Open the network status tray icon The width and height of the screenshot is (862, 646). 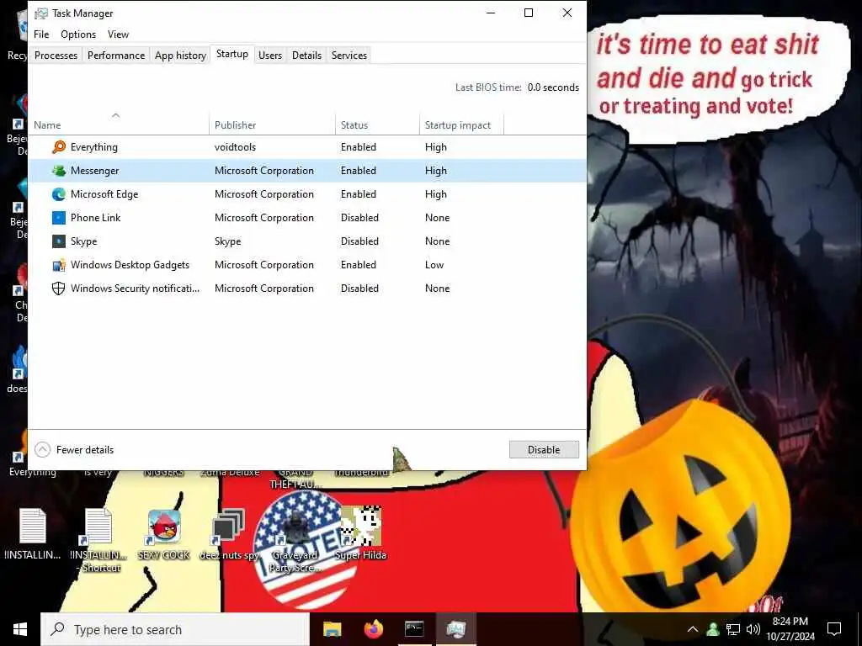[733, 629]
